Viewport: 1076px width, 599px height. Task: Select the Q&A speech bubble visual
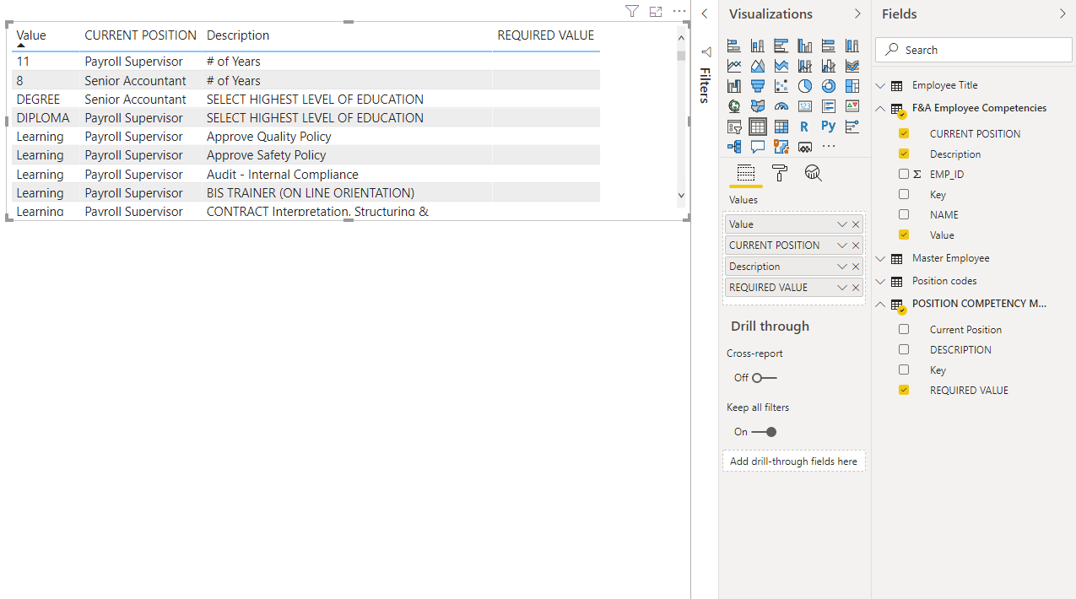pyautogui.click(x=758, y=146)
